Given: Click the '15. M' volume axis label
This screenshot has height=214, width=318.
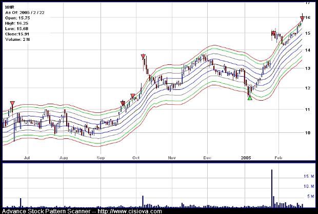Looking at the screenshot, I should click(309, 176).
